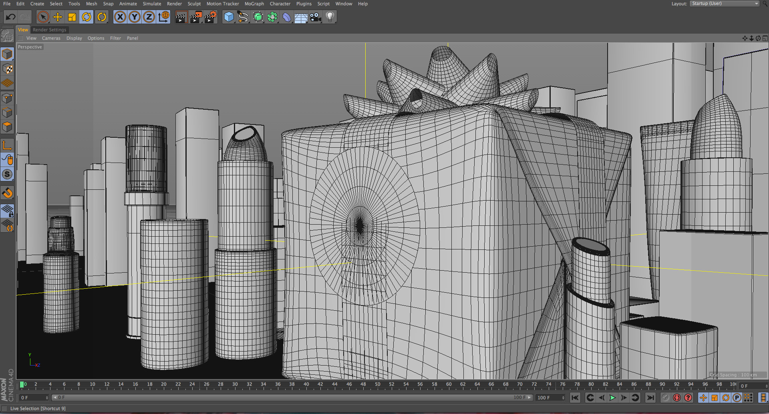Open the viewport Display menu
The image size is (769, 414).
tap(74, 38)
